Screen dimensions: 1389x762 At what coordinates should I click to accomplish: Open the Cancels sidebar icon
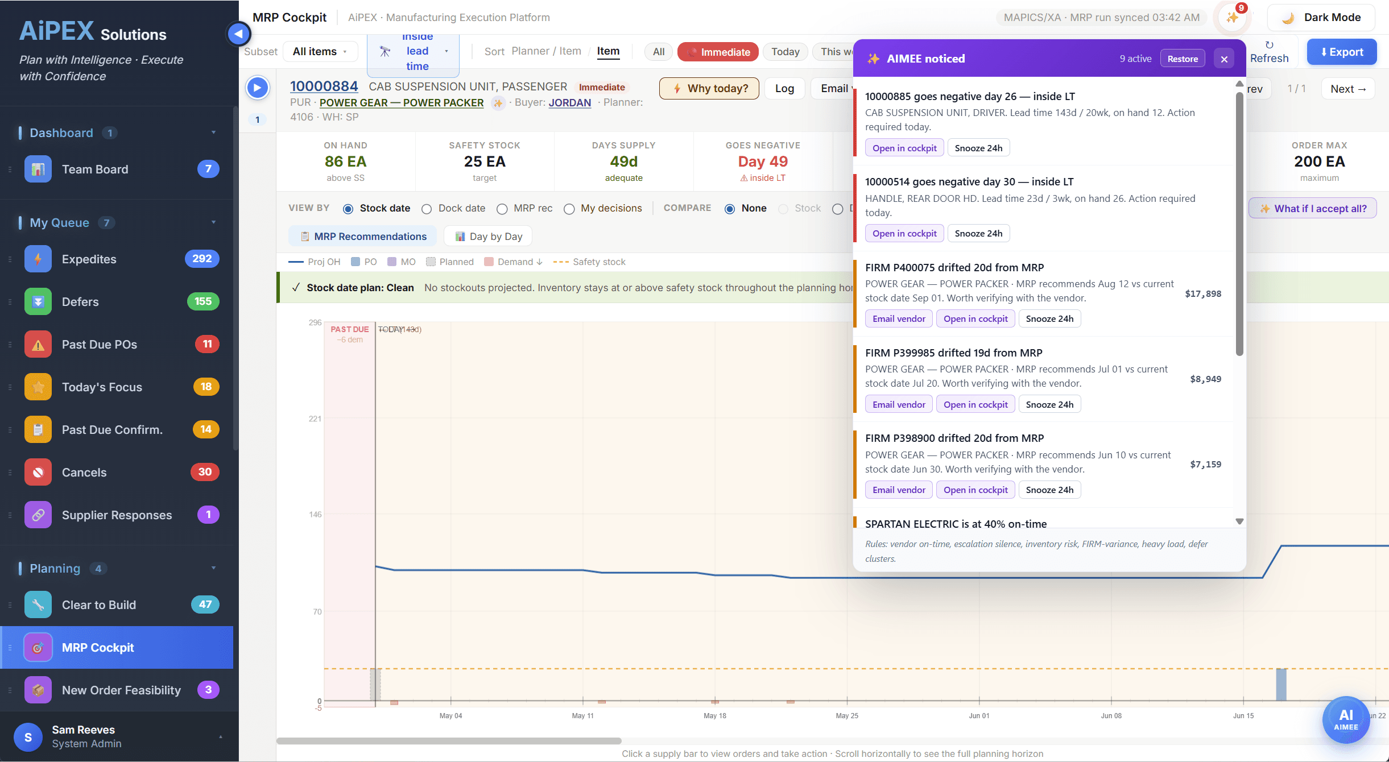pyautogui.click(x=38, y=472)
